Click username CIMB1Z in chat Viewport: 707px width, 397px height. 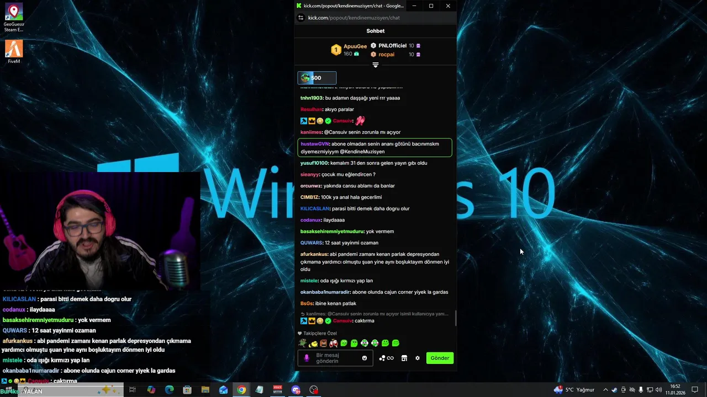(x=310, y=197)
